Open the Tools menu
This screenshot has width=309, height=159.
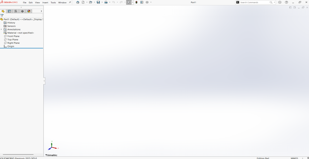[53, 3]
